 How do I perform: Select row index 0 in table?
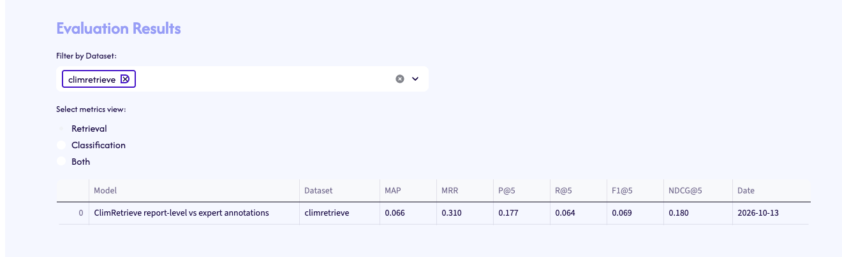pyautogui.click(x=73, y=213)
